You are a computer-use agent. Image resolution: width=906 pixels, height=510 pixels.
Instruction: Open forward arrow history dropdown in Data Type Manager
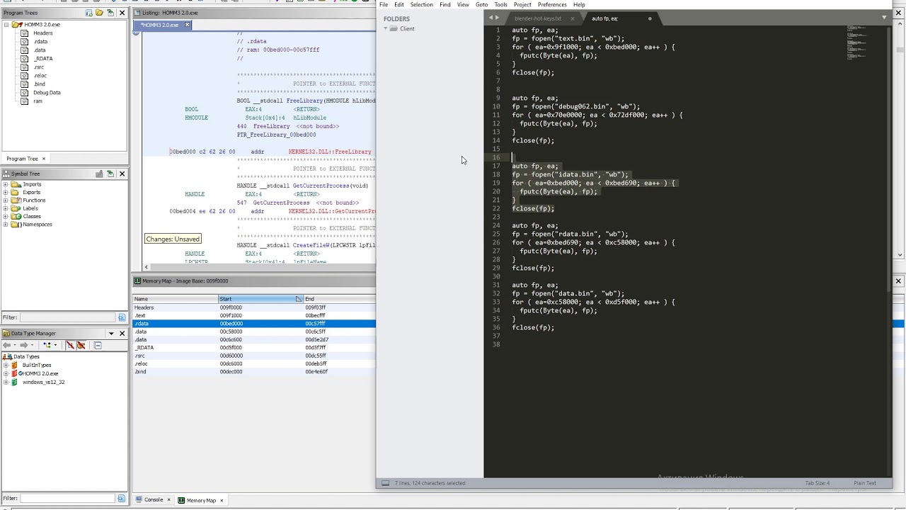33,345
